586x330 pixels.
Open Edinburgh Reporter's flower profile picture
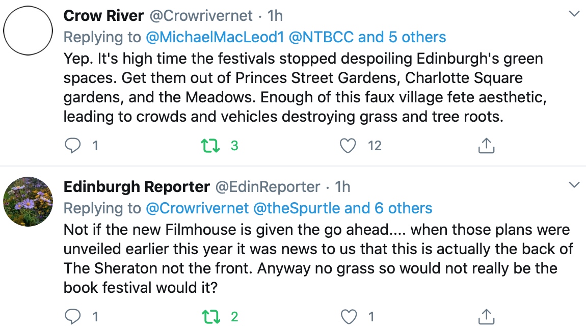pos(28,201)
